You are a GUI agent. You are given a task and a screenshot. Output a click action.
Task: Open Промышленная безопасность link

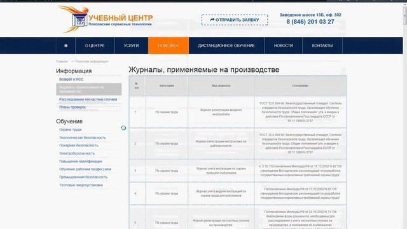click(83, 177)
